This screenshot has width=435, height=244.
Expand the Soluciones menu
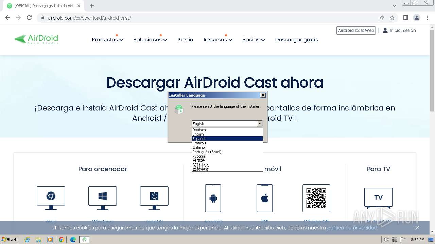[x=150, y=40]
